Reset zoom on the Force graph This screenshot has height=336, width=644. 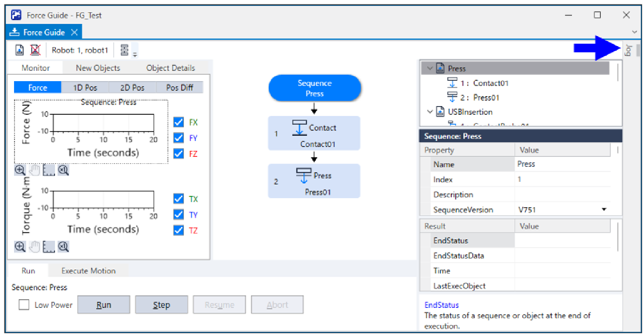tap(64, 170)
